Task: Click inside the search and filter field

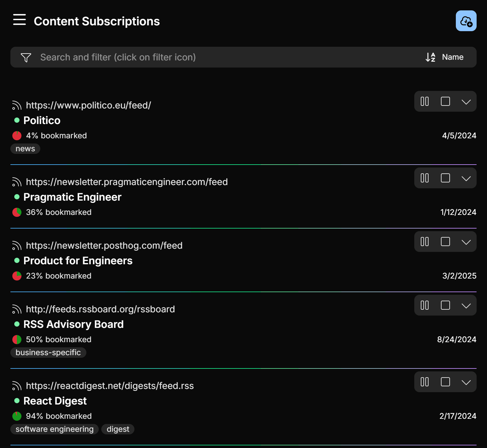Action: [x=195, y=57]
